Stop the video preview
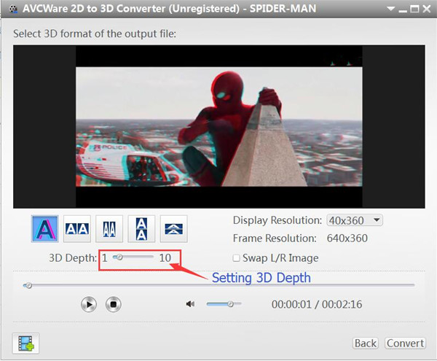Screen dimensions: 437x361 [x=114, y=304]
